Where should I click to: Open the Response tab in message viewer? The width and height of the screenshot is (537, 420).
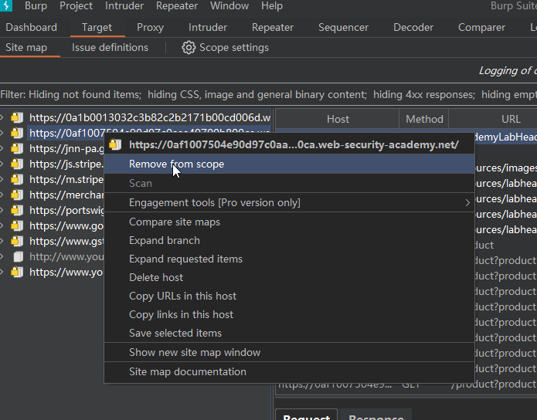pyautogui.click(x=376, y=416)
